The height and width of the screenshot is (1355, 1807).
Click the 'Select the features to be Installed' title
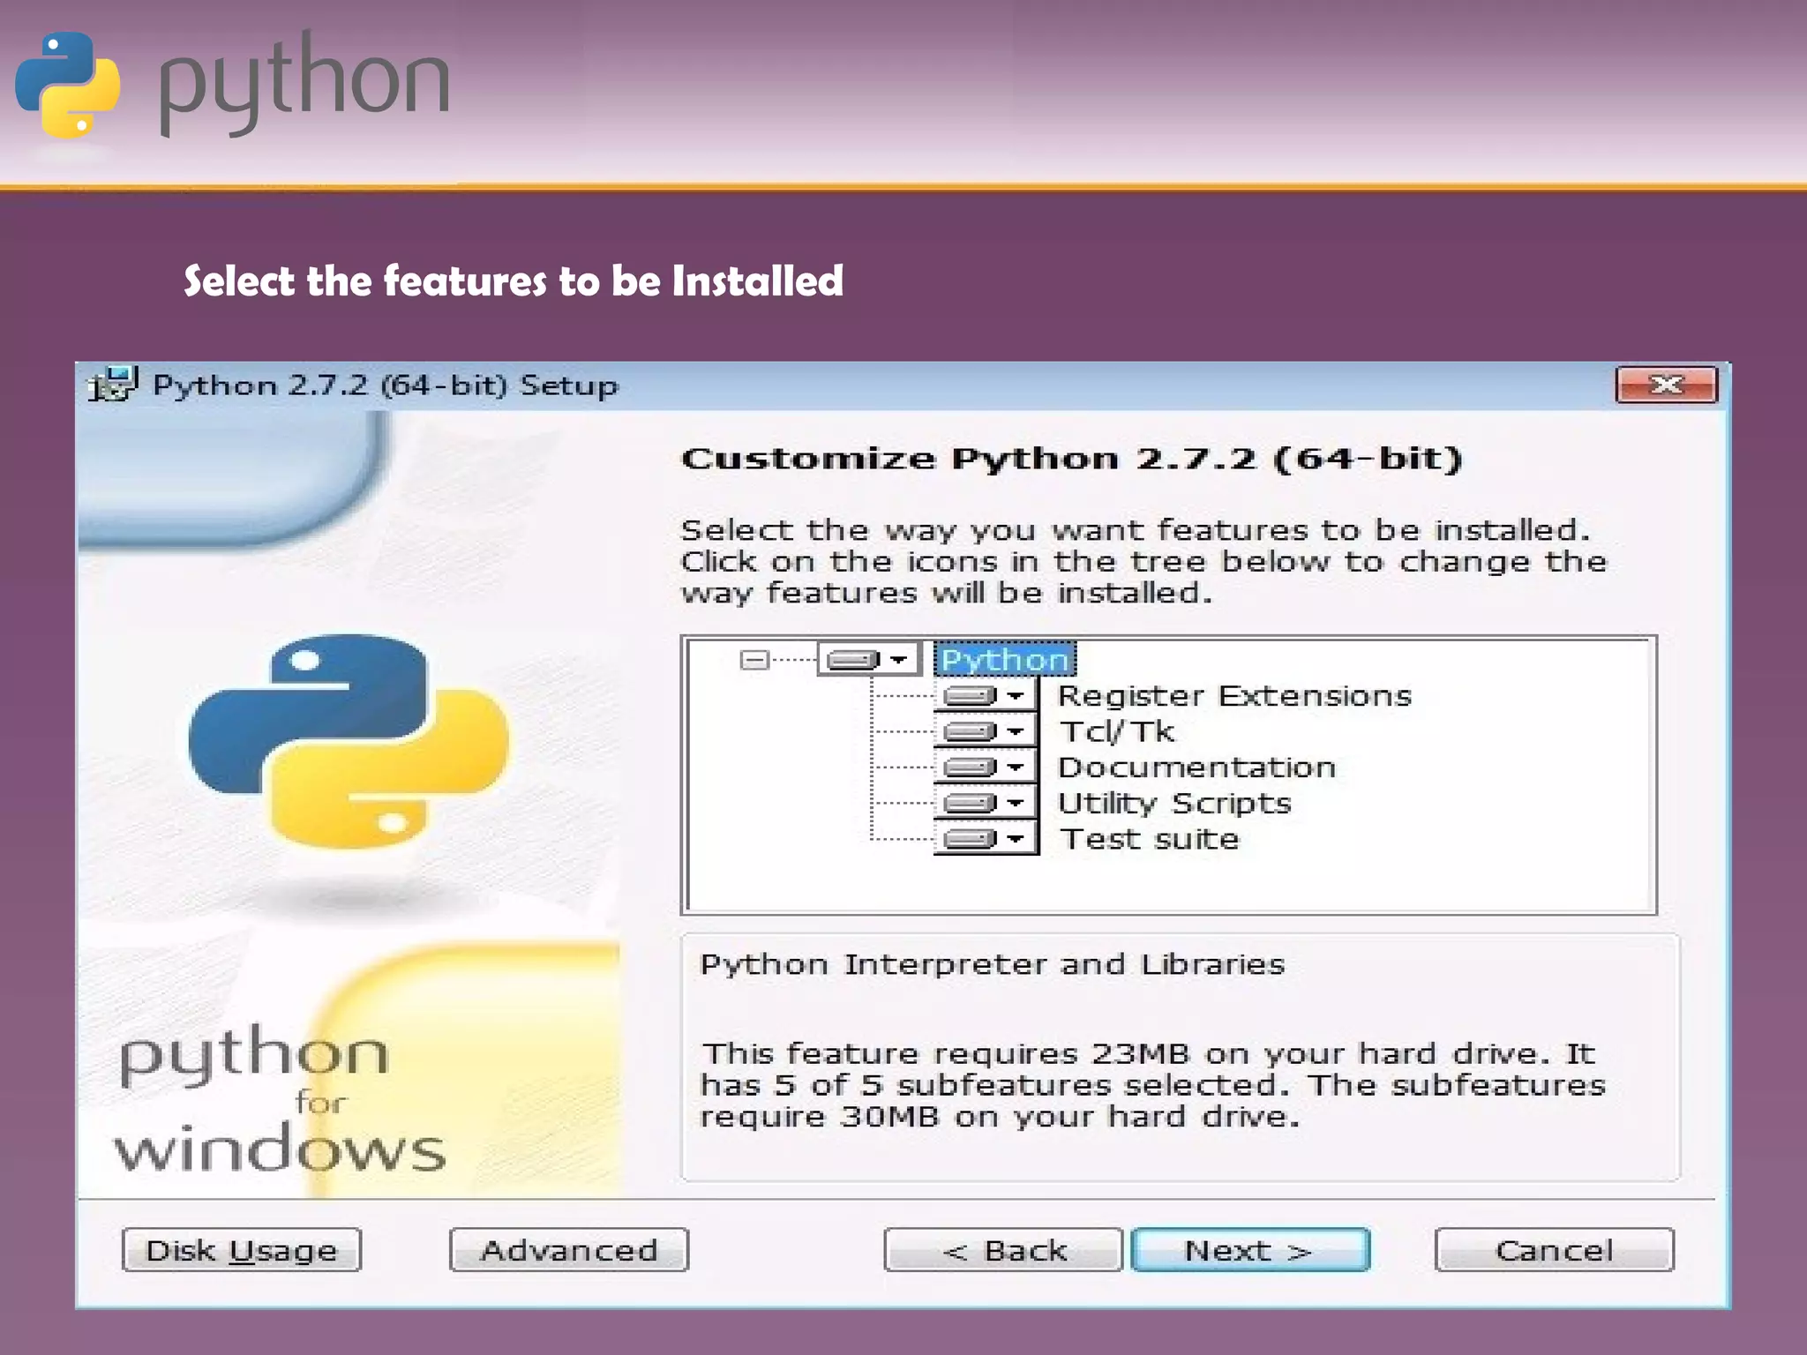[x=514, y=281]
